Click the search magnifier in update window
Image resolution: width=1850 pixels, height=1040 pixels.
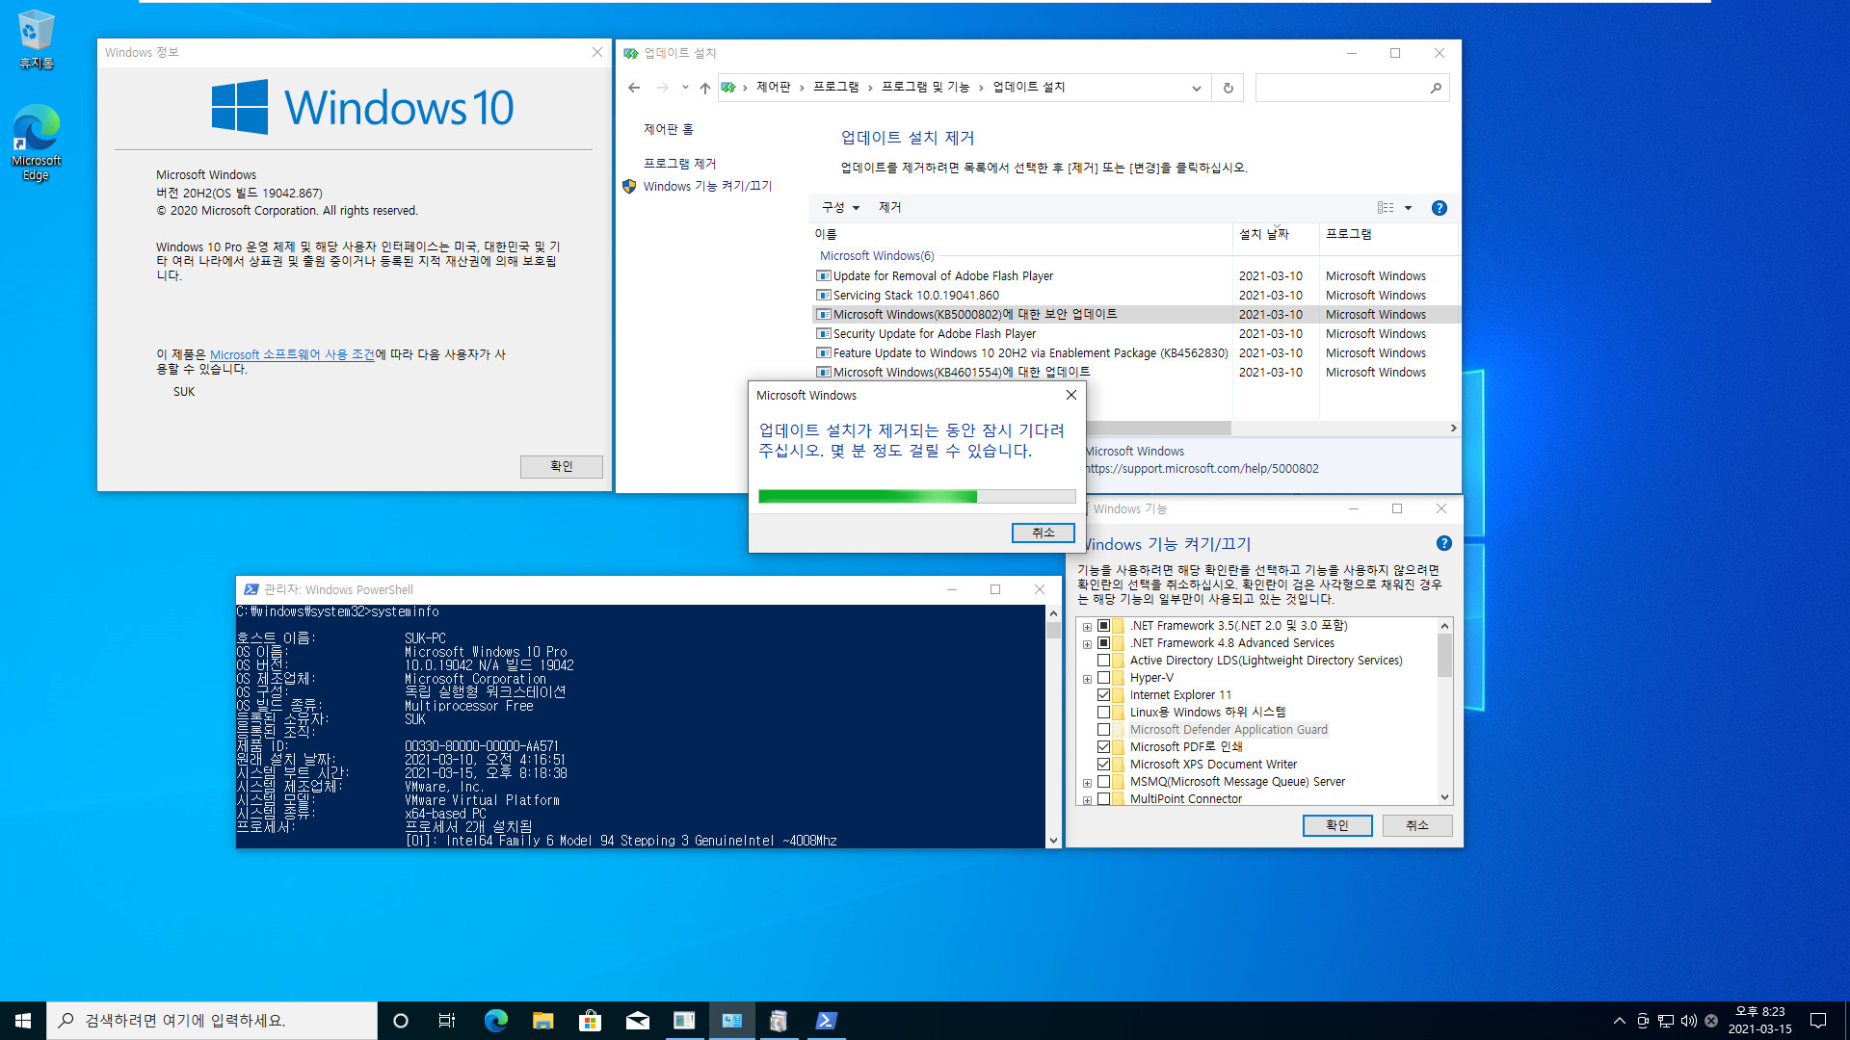[1436, 88]
